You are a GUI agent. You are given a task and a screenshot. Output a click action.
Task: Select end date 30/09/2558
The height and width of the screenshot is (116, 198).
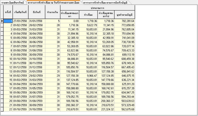coord(37,55)
